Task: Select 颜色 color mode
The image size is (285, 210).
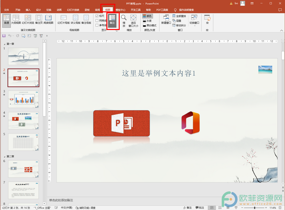Action: pos(147,16)
